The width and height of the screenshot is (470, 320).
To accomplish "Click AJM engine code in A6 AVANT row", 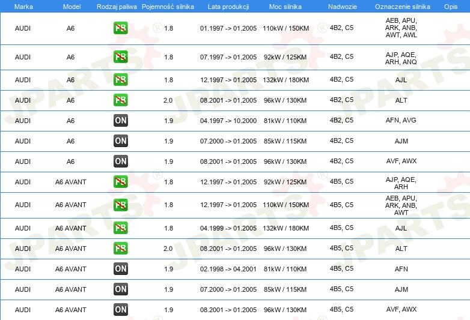I will (401, 289).
